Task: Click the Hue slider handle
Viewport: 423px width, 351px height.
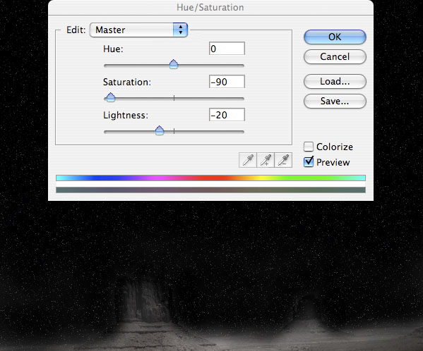Action: pyautogui.click(x=174, y=64)
